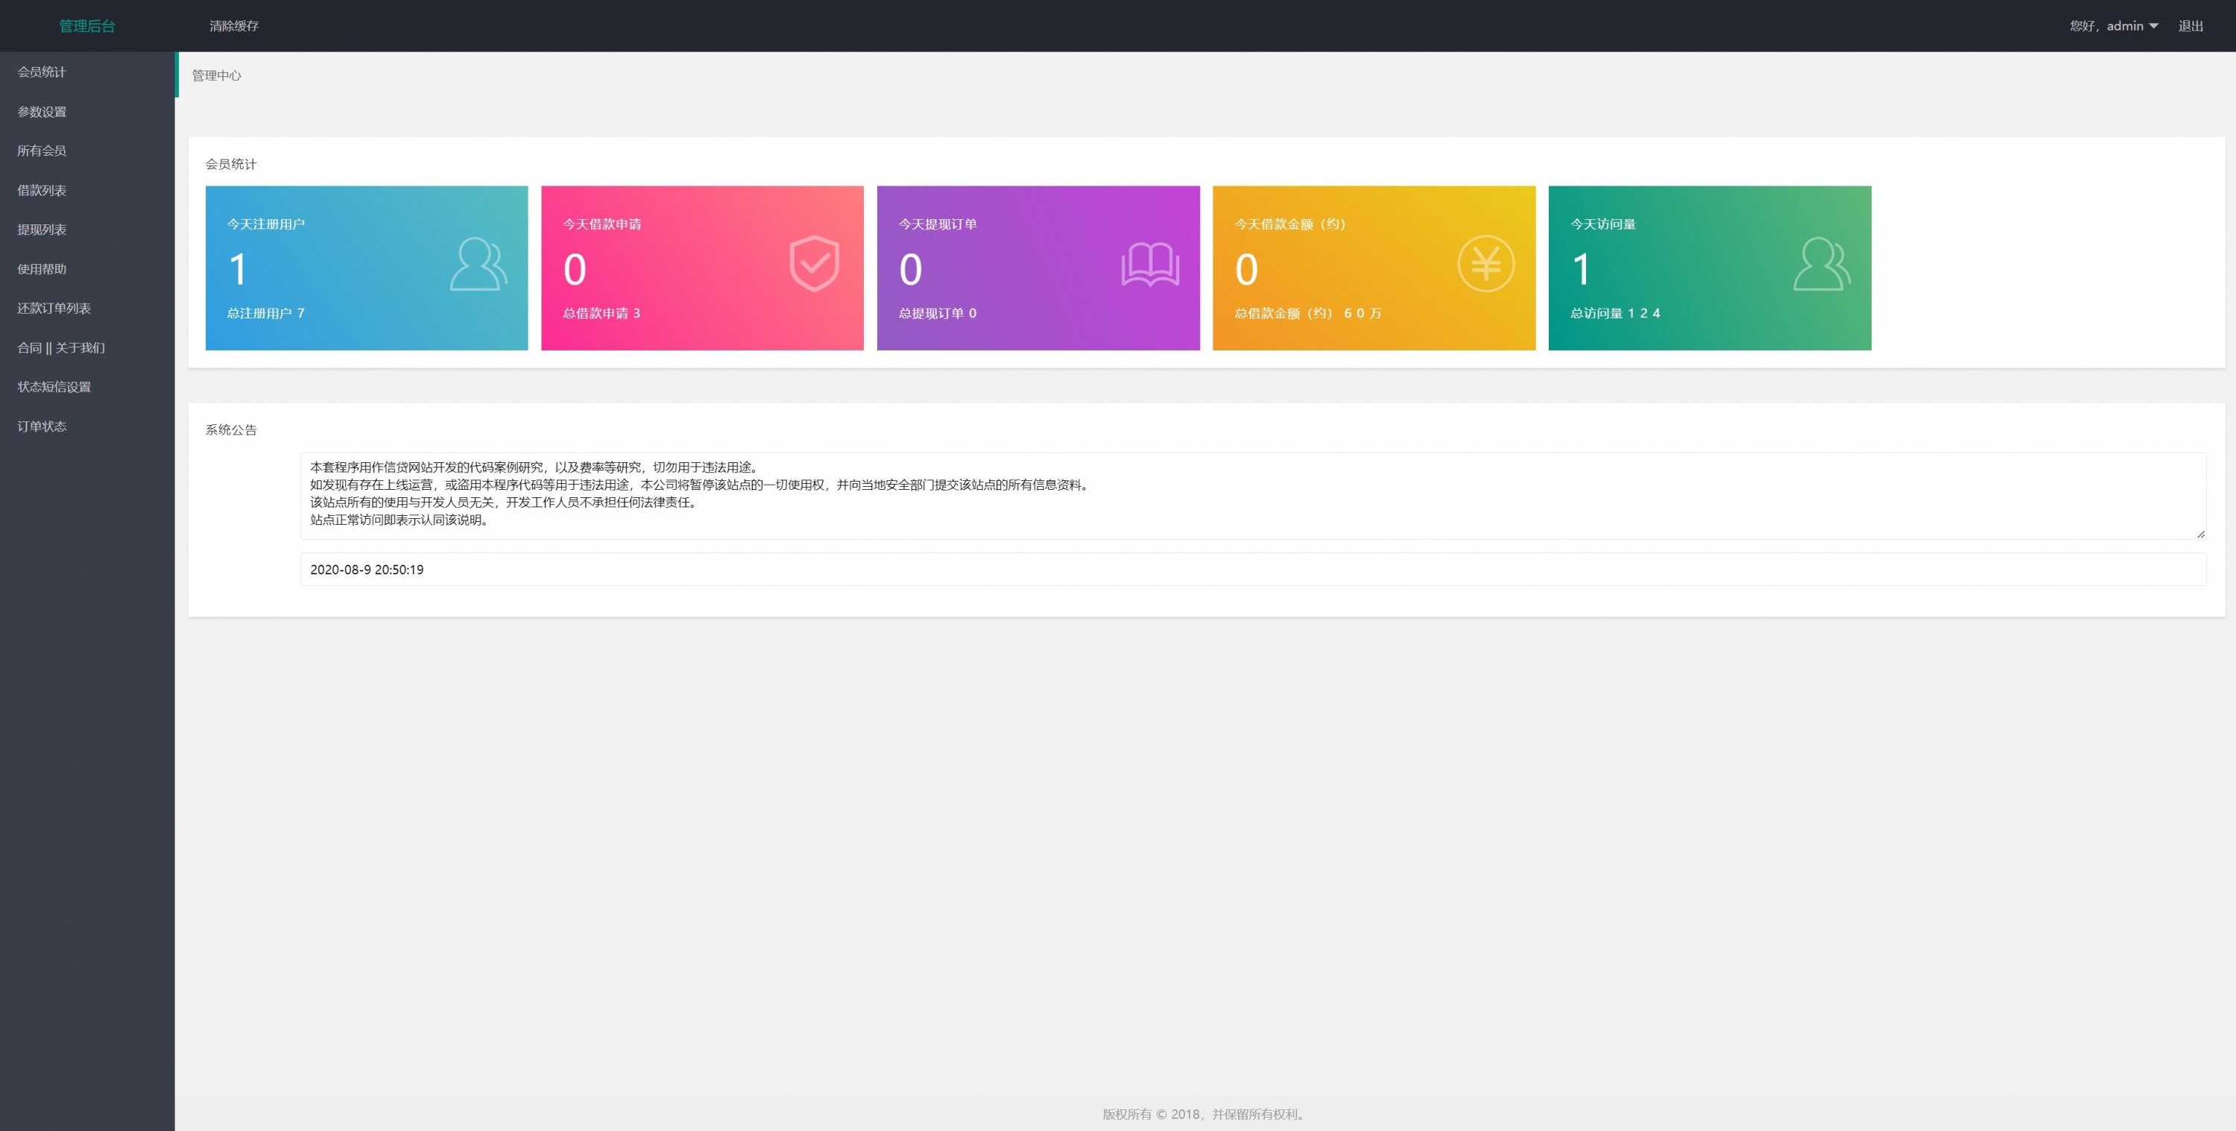Click inside the system announcement textarea
Image resolution: width=2236 pixels, height=1131 pixels.
(1250, 495)
